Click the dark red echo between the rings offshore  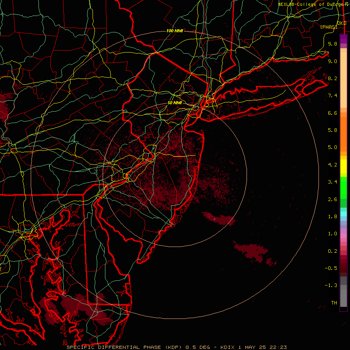[x=255, y=253]
